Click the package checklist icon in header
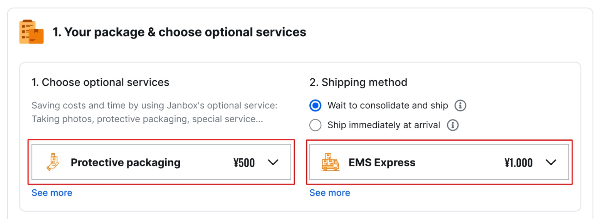601x219 pixels. (31, 32)
